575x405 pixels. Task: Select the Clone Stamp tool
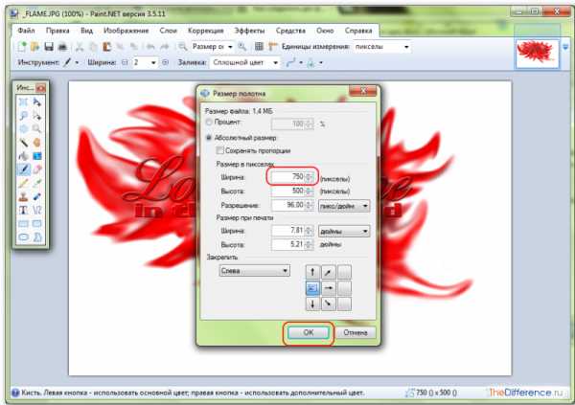[23, 196]
